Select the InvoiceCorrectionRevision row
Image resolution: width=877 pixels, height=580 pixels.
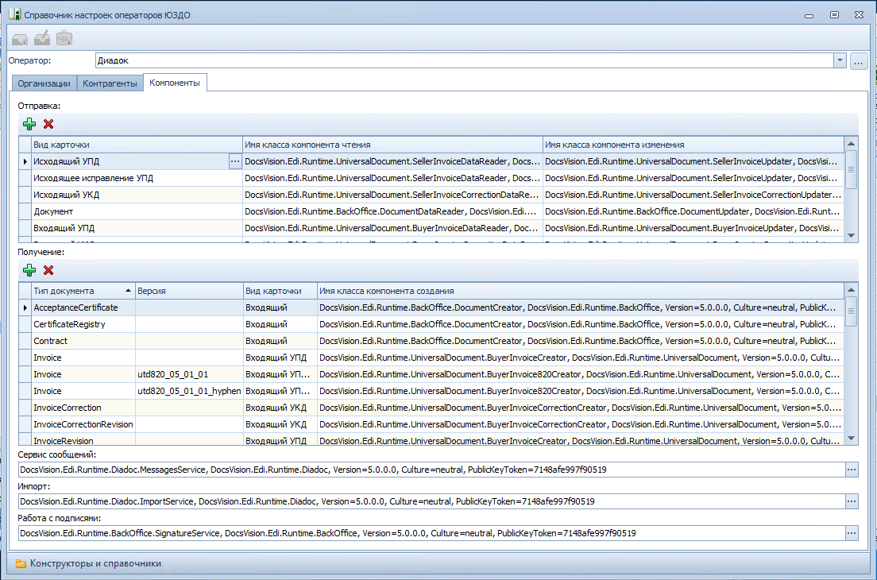[x=431, y=424]
